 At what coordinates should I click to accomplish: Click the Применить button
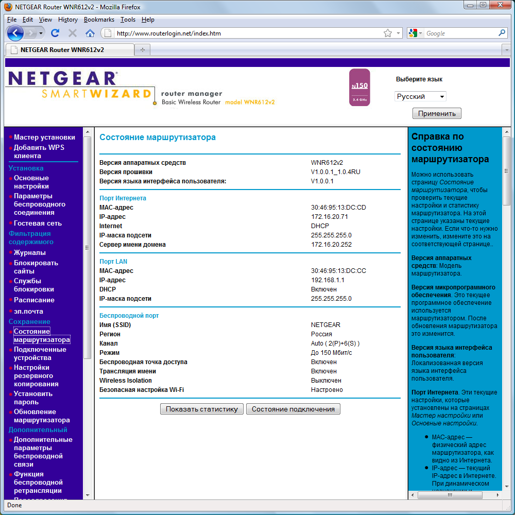pyautogui.click(x=436, y=113)
